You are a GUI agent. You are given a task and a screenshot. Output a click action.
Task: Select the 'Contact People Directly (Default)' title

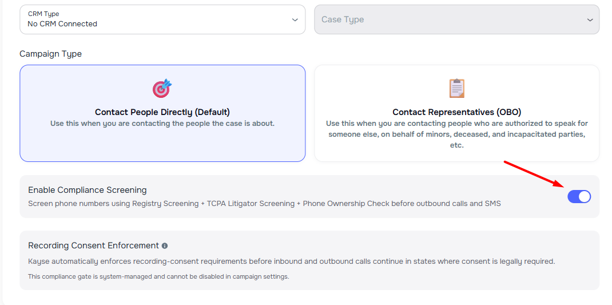tap(162, 112)
